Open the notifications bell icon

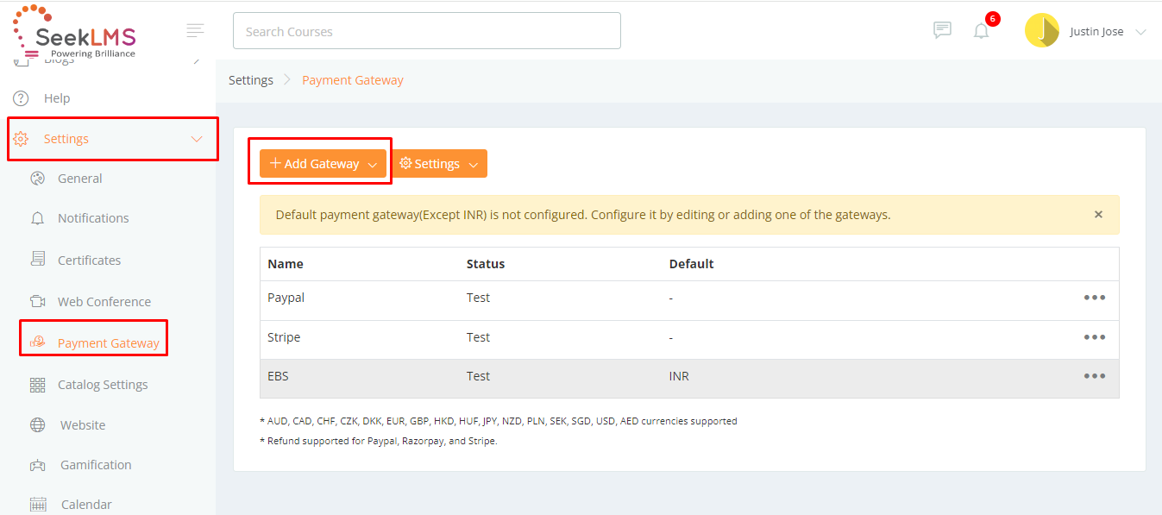[x=981, y=31]
